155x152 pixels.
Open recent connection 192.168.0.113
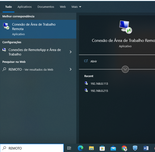pos(99,84)
